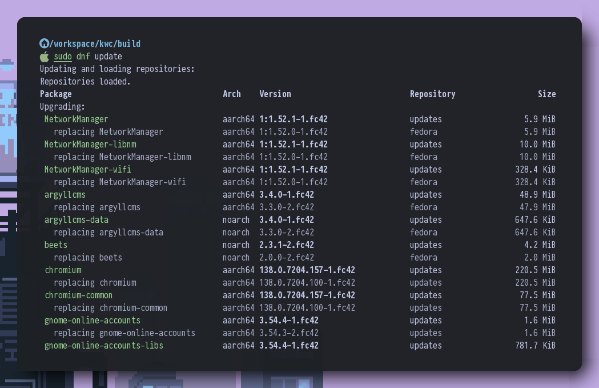Click the 'Upgrading:' section label
This screenshot has height=388, width=599.
(x=62, y=107)
